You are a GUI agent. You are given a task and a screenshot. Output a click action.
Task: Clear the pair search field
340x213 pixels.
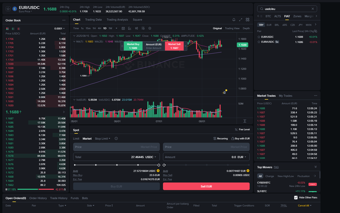point(313,9)
